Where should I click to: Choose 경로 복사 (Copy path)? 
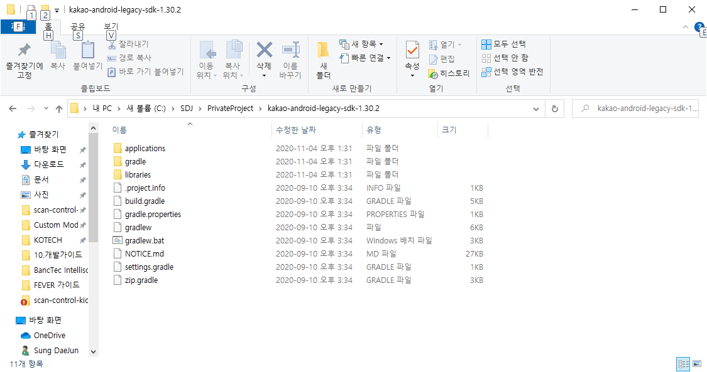129,58
